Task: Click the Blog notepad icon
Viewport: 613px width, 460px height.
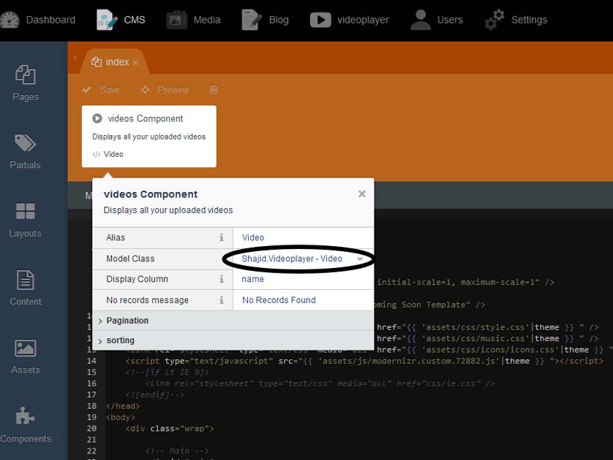Action: pyautogui.click(x=252, y=20)
